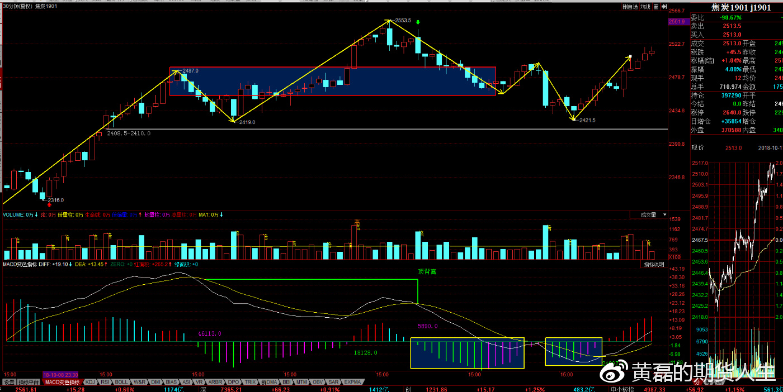Click the 删自选 button above the chart
Screen dimensions: 783x392
(630, 7)
